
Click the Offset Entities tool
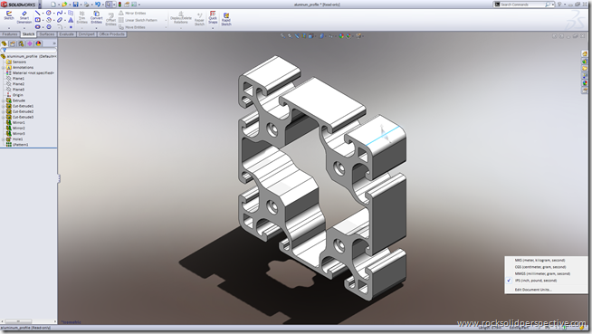(110, 19)
